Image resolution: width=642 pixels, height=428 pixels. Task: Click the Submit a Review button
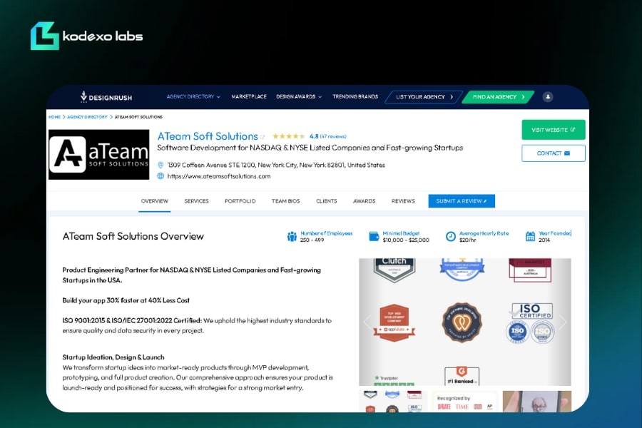462,201
